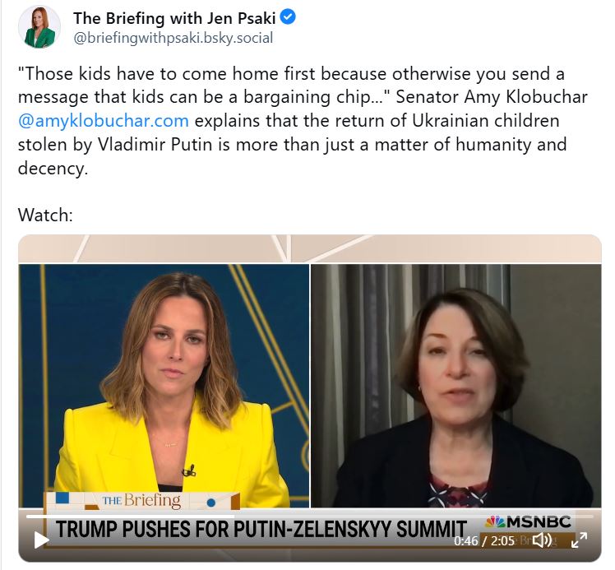Click the @briefingwithpsaki.bsky.social handle
Image resolution: width=615 pixels, height=570 pixels.
[x=173, y=38]
